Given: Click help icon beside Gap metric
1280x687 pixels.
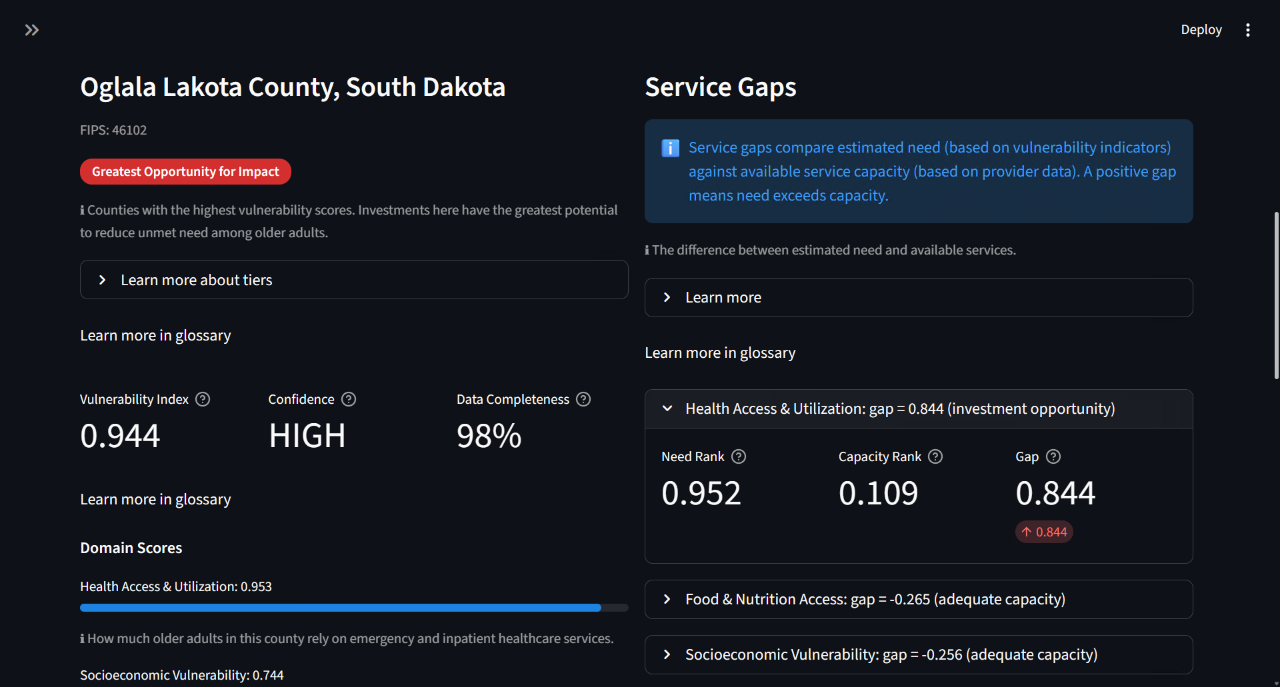Looking at the screenshot, I should click(x=1053, y=456).
